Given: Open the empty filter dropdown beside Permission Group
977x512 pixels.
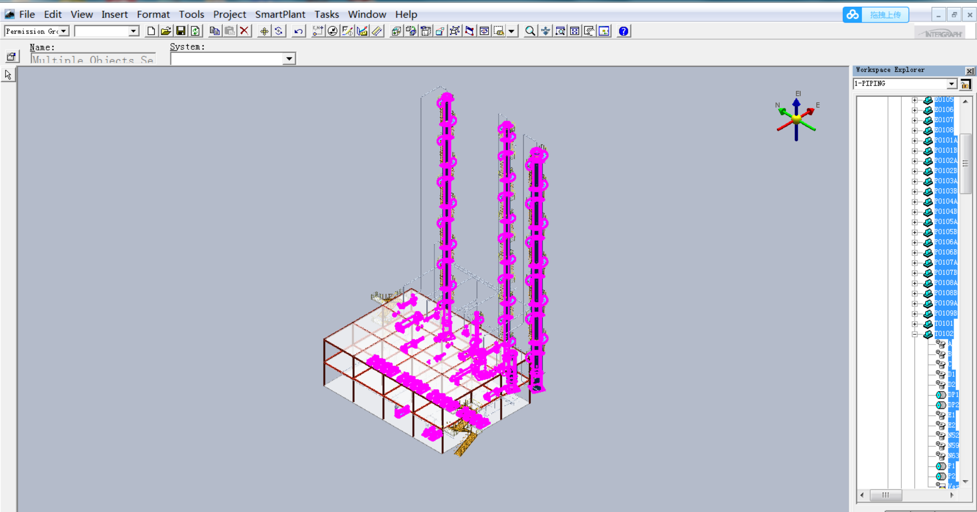Looking at the screenshot, I should click(133, 31).
